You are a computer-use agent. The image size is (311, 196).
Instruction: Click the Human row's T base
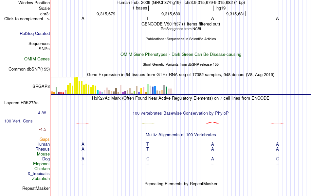pyautogui.click(x=148, y=144)
